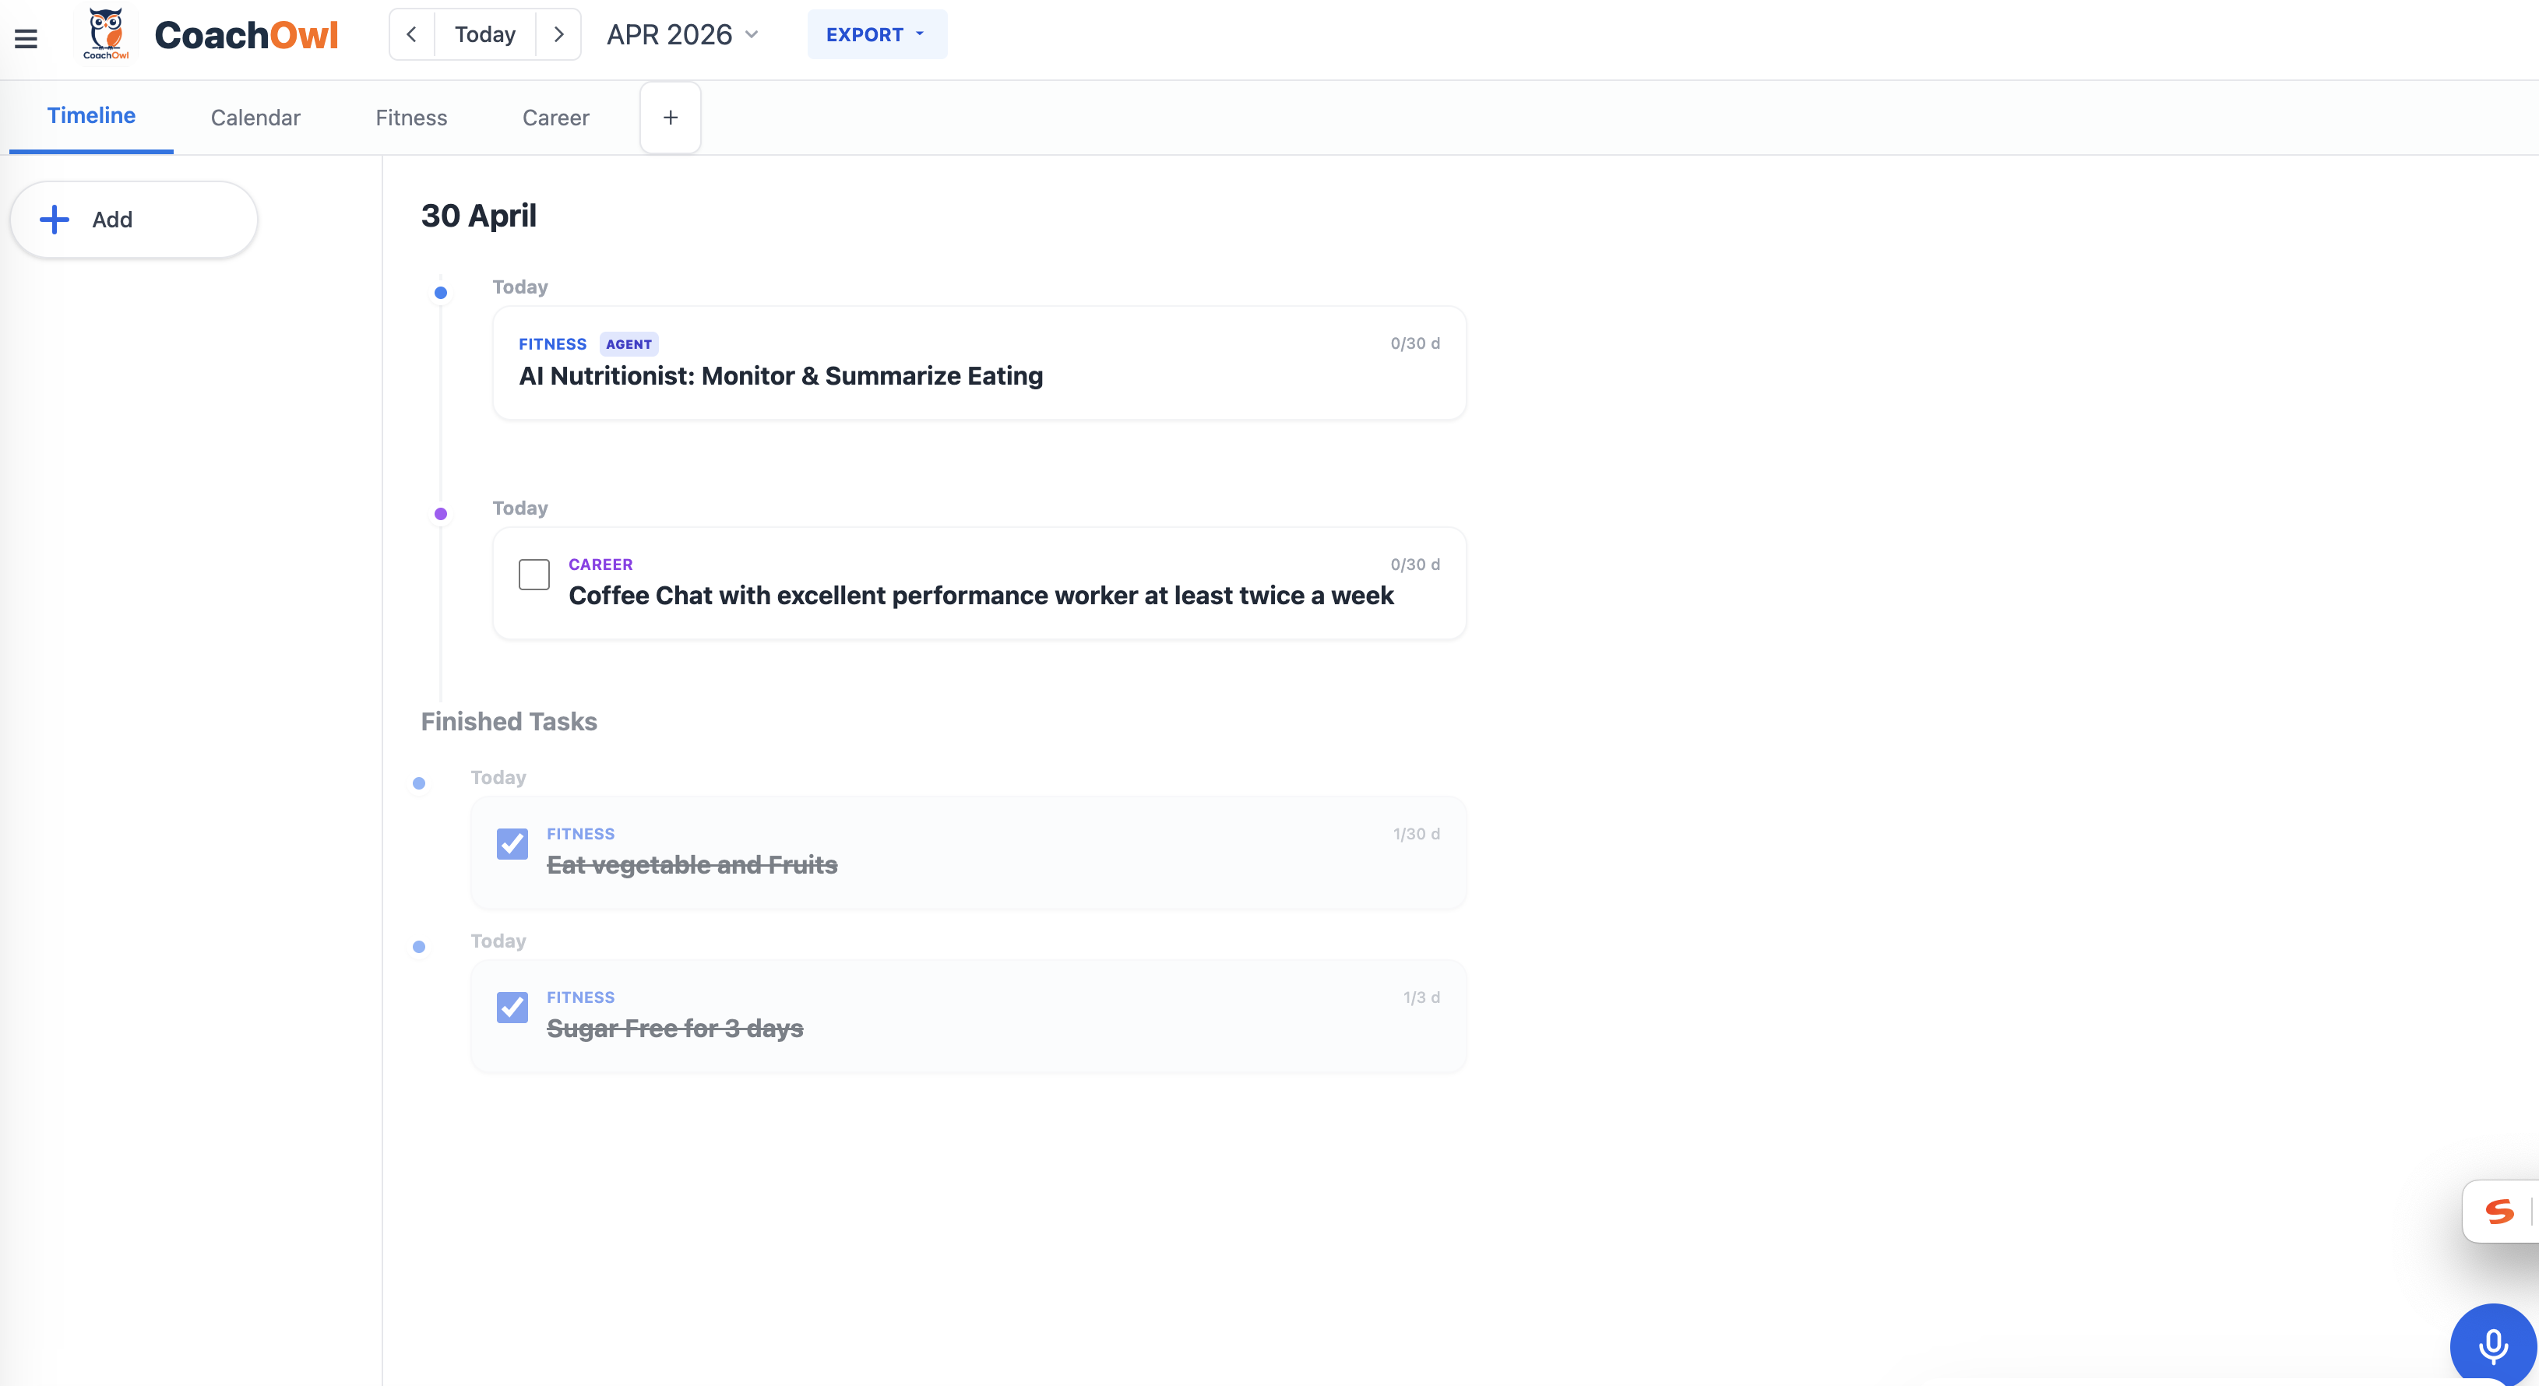Click the 30 April date heading
2539x1386 pixels.
click(x=479, y=216)
